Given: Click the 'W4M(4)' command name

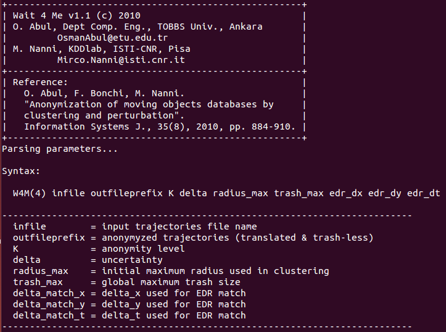Looking at the screenshot, I should (x=29, y=193).
